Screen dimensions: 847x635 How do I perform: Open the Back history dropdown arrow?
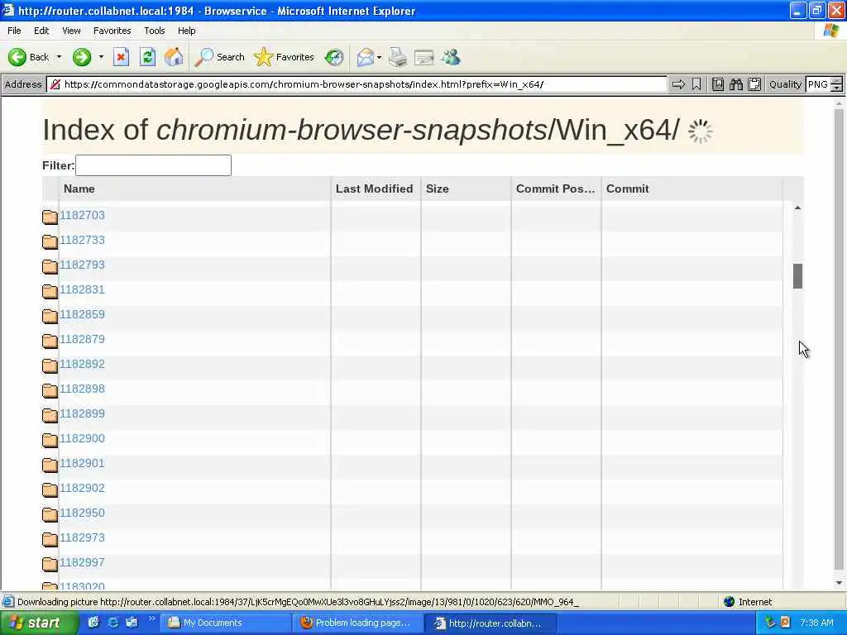(x=59, y=57)
